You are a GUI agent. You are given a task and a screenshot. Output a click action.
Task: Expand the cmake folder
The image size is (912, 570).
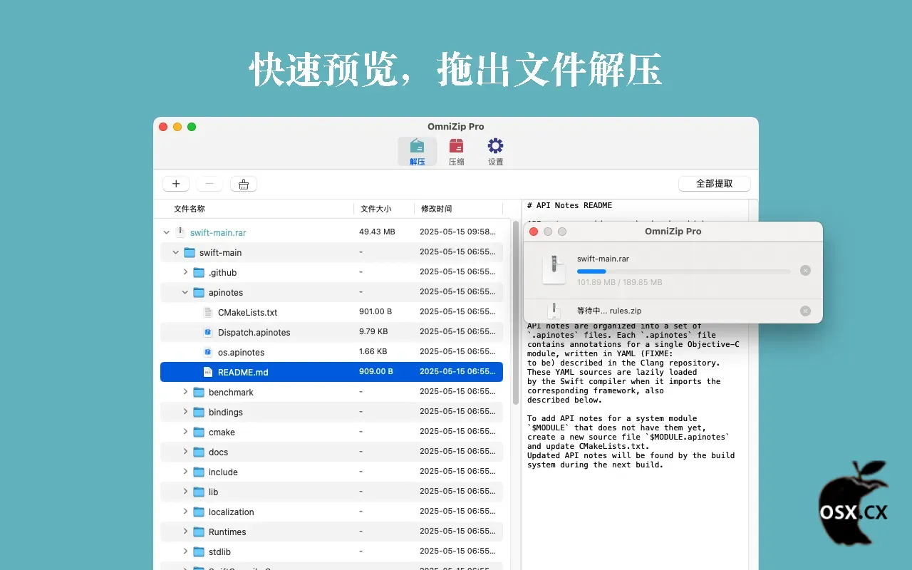point(185,432)
